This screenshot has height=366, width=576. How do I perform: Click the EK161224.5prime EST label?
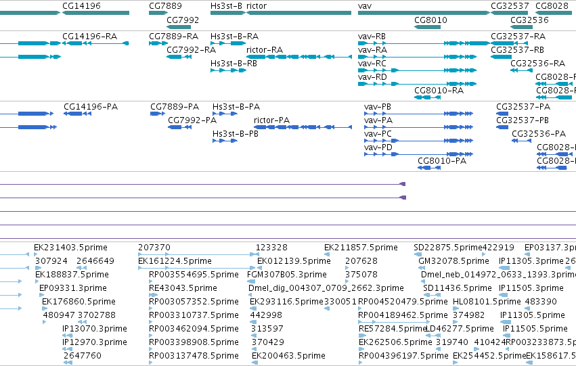coord(175,261)
